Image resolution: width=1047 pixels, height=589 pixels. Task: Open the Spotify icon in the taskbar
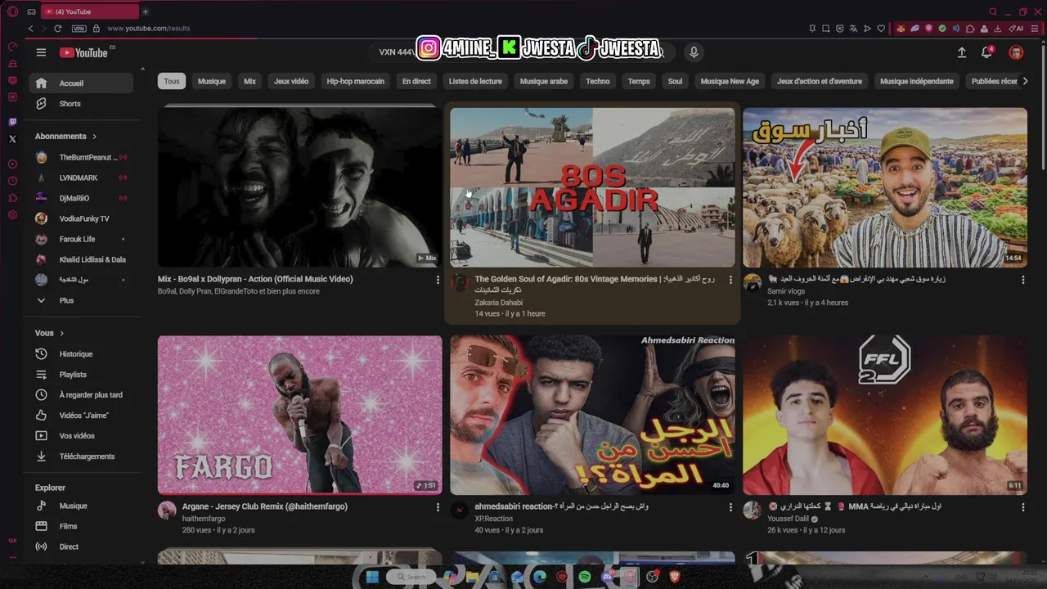tap(585, 577)
